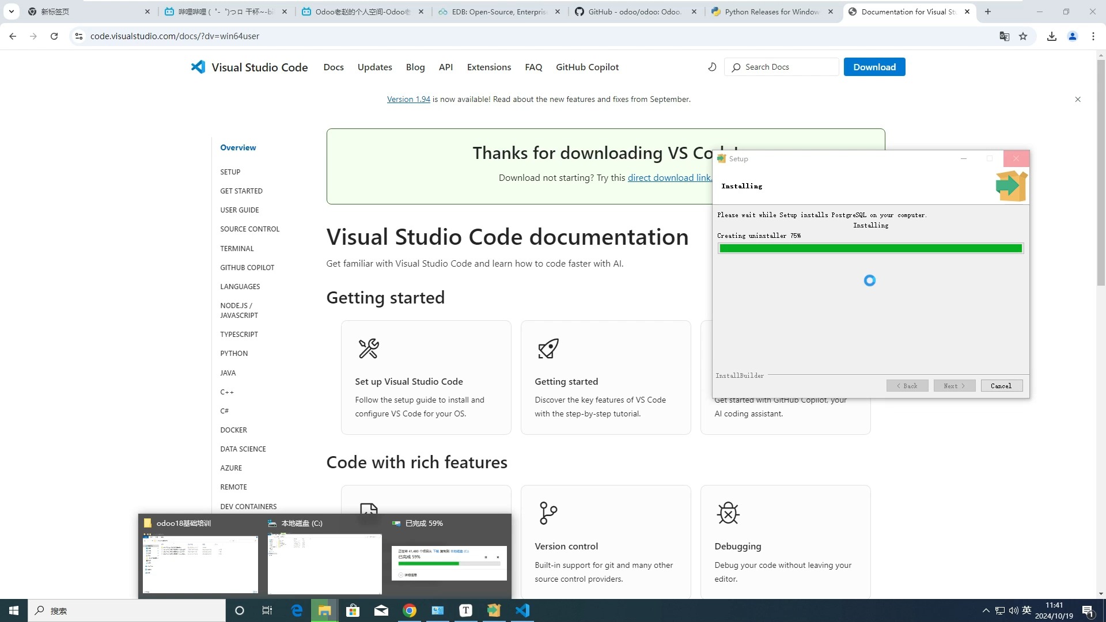Click the browser address bar URL
This screenshot has width=1106, height=622.
tap(175, 36)
